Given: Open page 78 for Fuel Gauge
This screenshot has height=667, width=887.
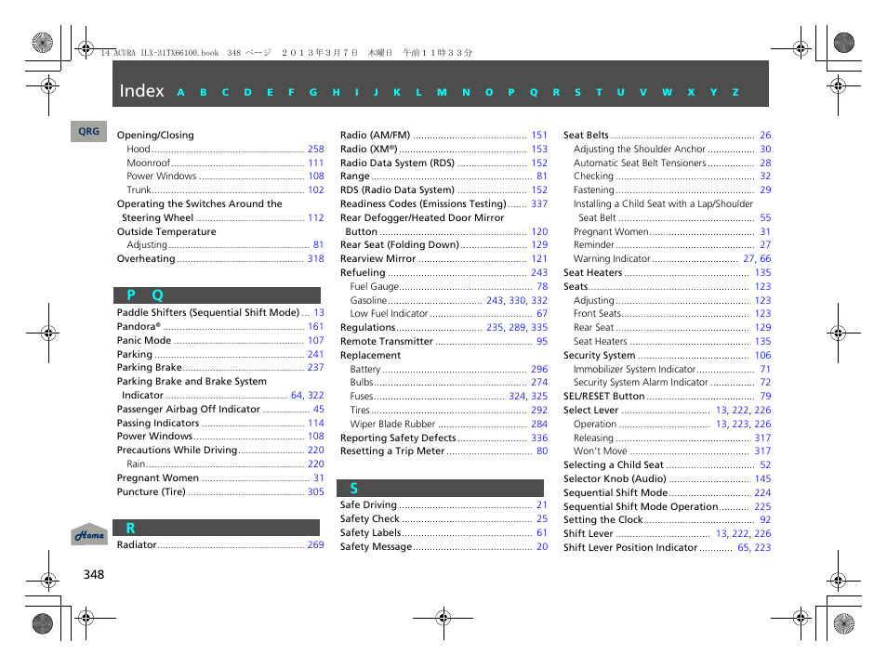Looking at the screenshot, I should point(542,286).
